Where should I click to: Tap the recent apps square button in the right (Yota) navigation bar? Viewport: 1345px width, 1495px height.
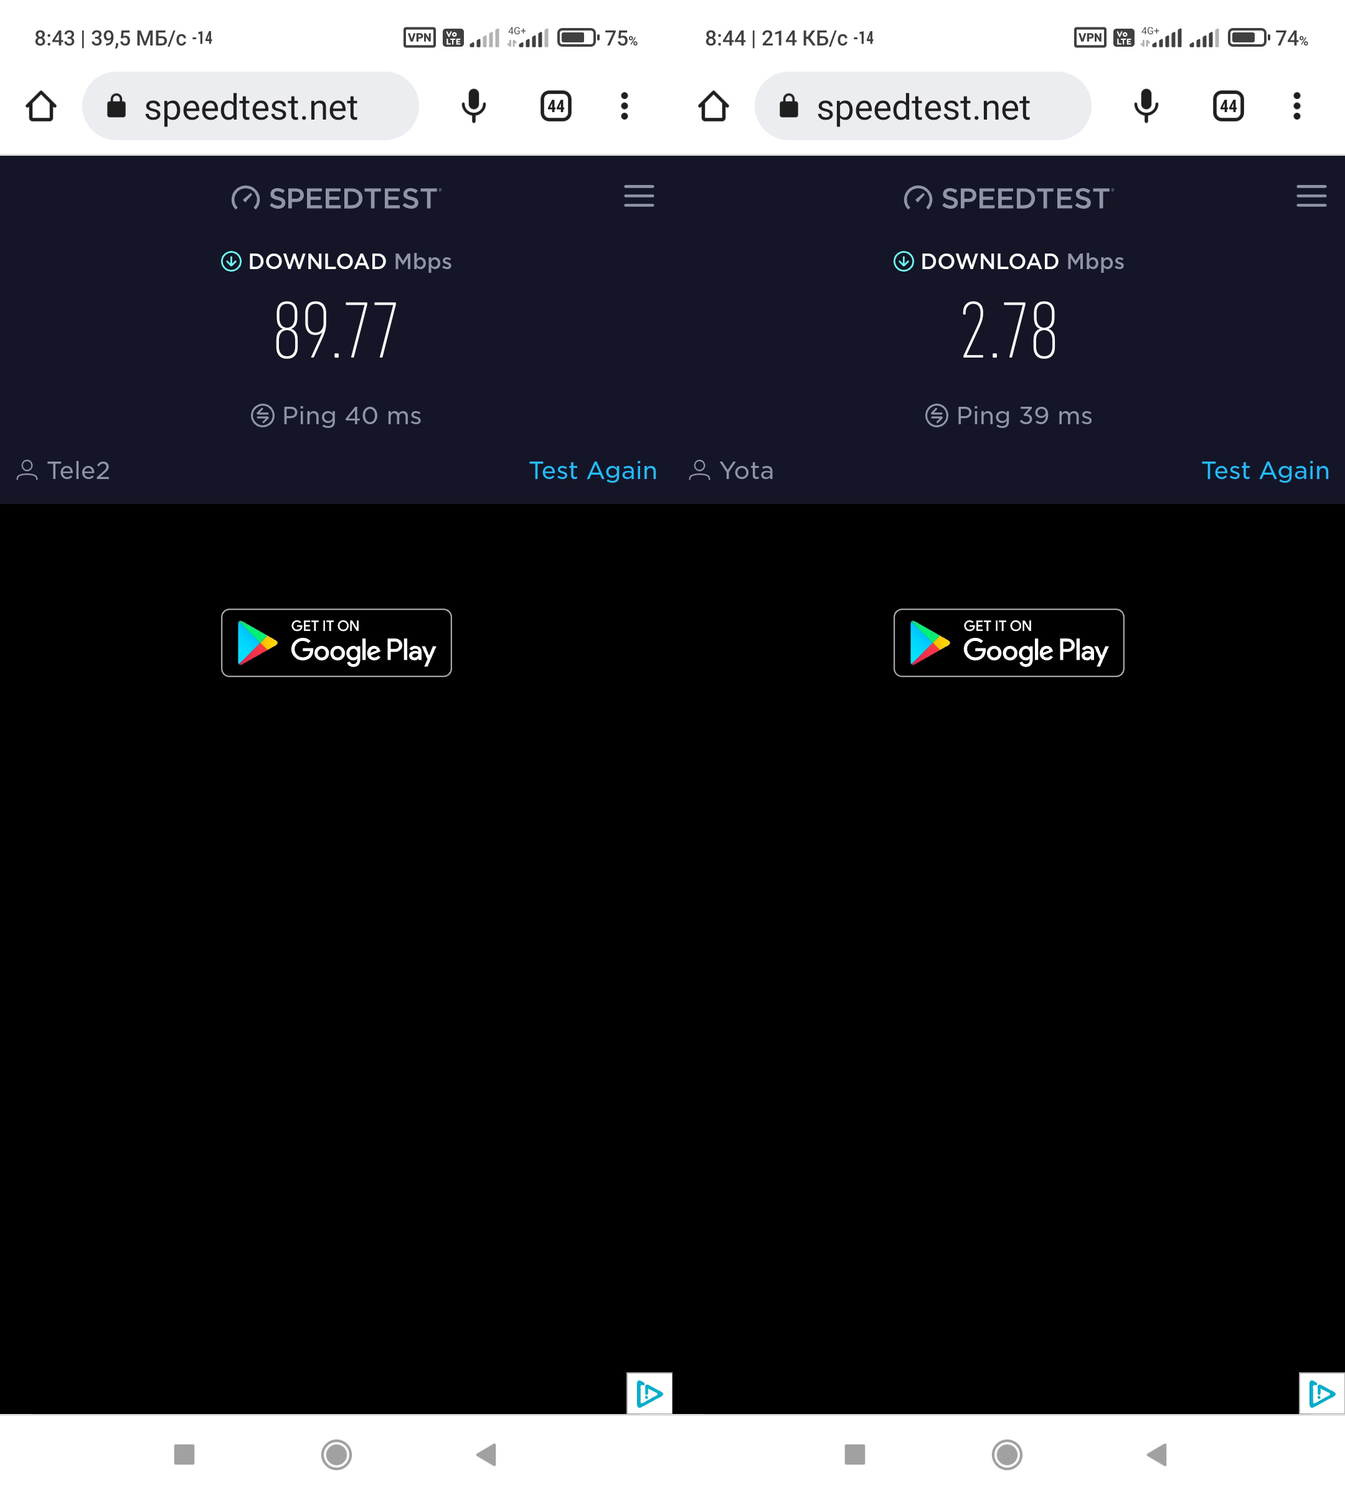(x=855, y=1455)
